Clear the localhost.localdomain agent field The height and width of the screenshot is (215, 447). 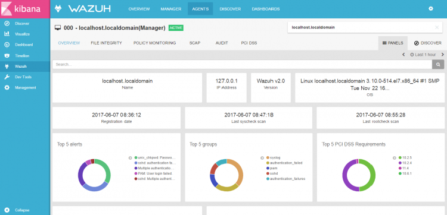pos(437,27)
